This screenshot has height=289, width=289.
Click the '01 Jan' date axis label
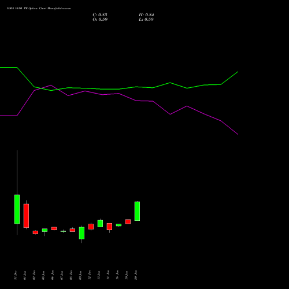pos(25,275)
